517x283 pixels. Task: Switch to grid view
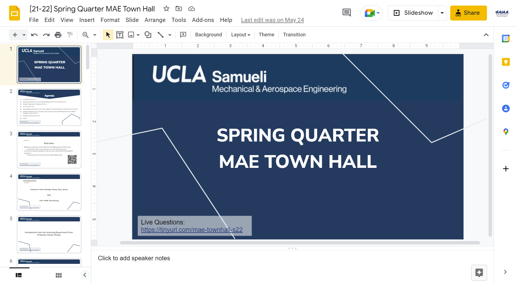click(58, 275)
